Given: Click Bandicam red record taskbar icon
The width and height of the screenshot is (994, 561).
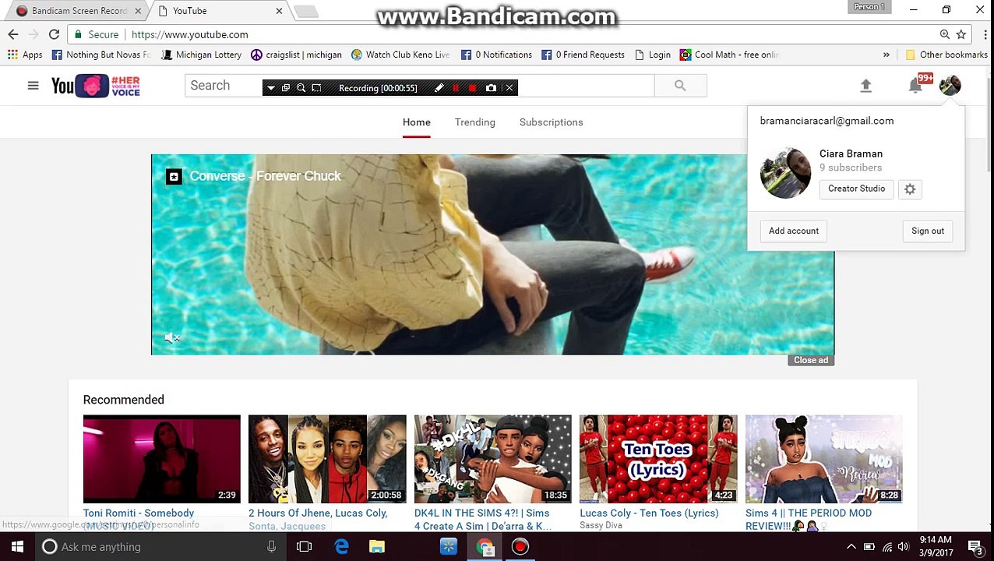Looking at the screenshot, I should (x=520, y=547).
